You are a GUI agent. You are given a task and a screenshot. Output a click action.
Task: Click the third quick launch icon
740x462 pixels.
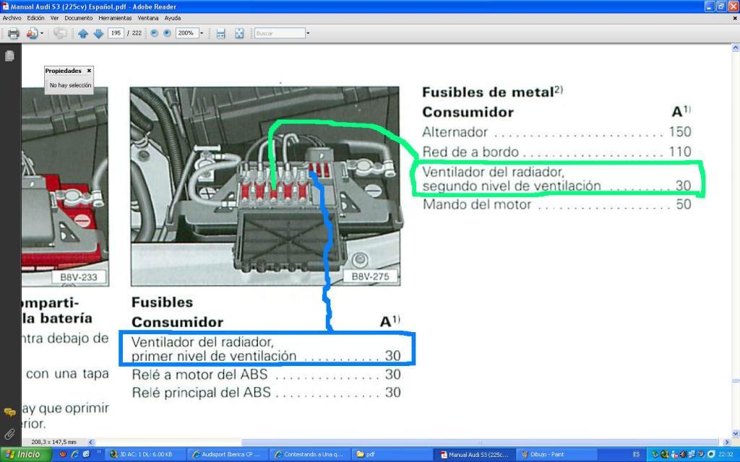coord(87,455)
